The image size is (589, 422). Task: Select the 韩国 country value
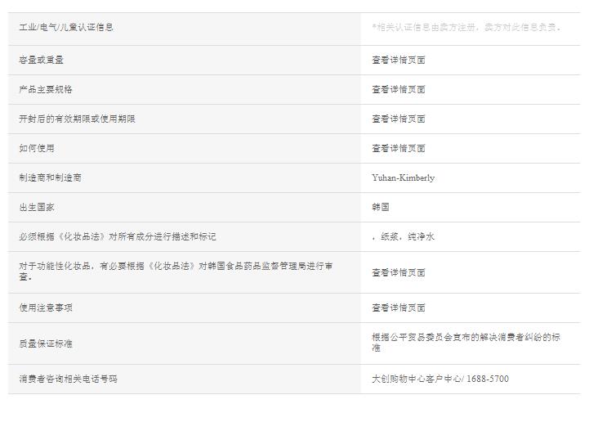[x=381, y=208]
